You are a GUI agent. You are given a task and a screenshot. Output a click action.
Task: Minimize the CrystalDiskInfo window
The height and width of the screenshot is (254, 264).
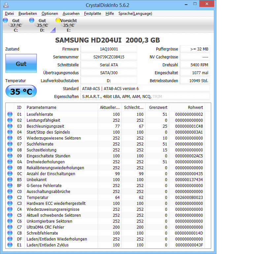[186, 4]
